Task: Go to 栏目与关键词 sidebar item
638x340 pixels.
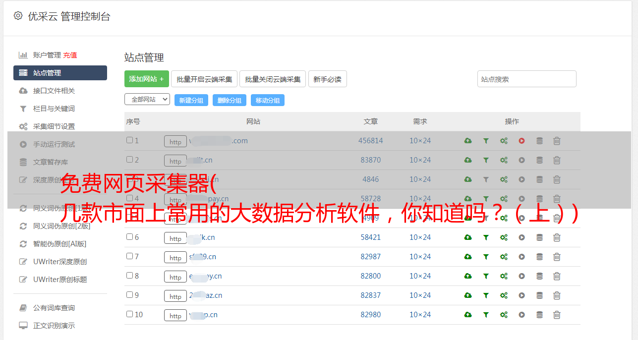Action: click(54, 109)
